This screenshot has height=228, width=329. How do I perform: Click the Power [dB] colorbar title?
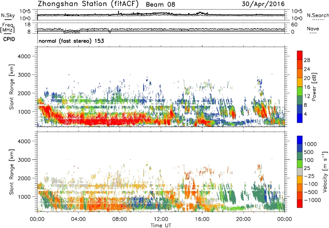[314, 87]
